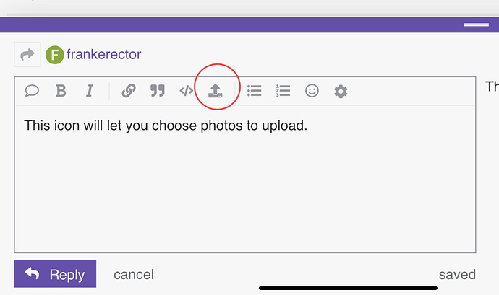Format as preformatted code
Screen dimensions: 499x295
point(186,91)
